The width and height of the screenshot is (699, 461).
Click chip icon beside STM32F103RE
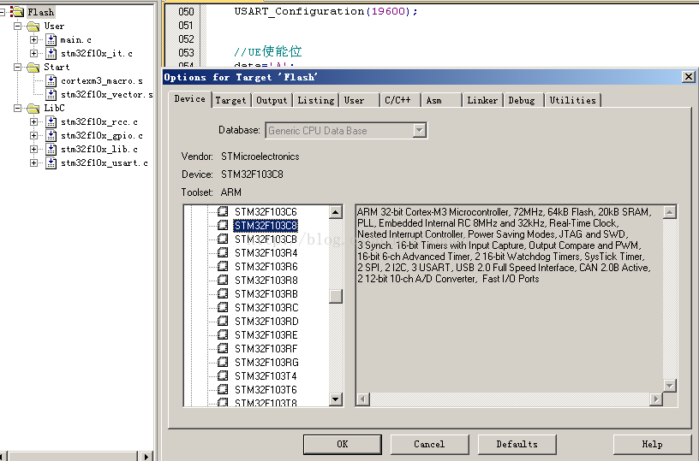click(223, 334)
